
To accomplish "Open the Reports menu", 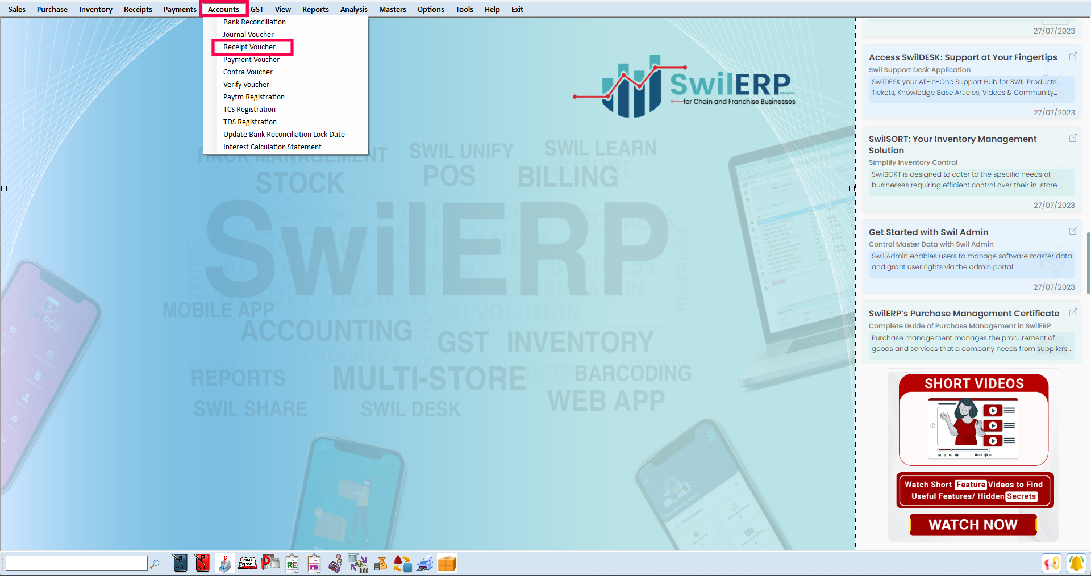I will point(315,9).
